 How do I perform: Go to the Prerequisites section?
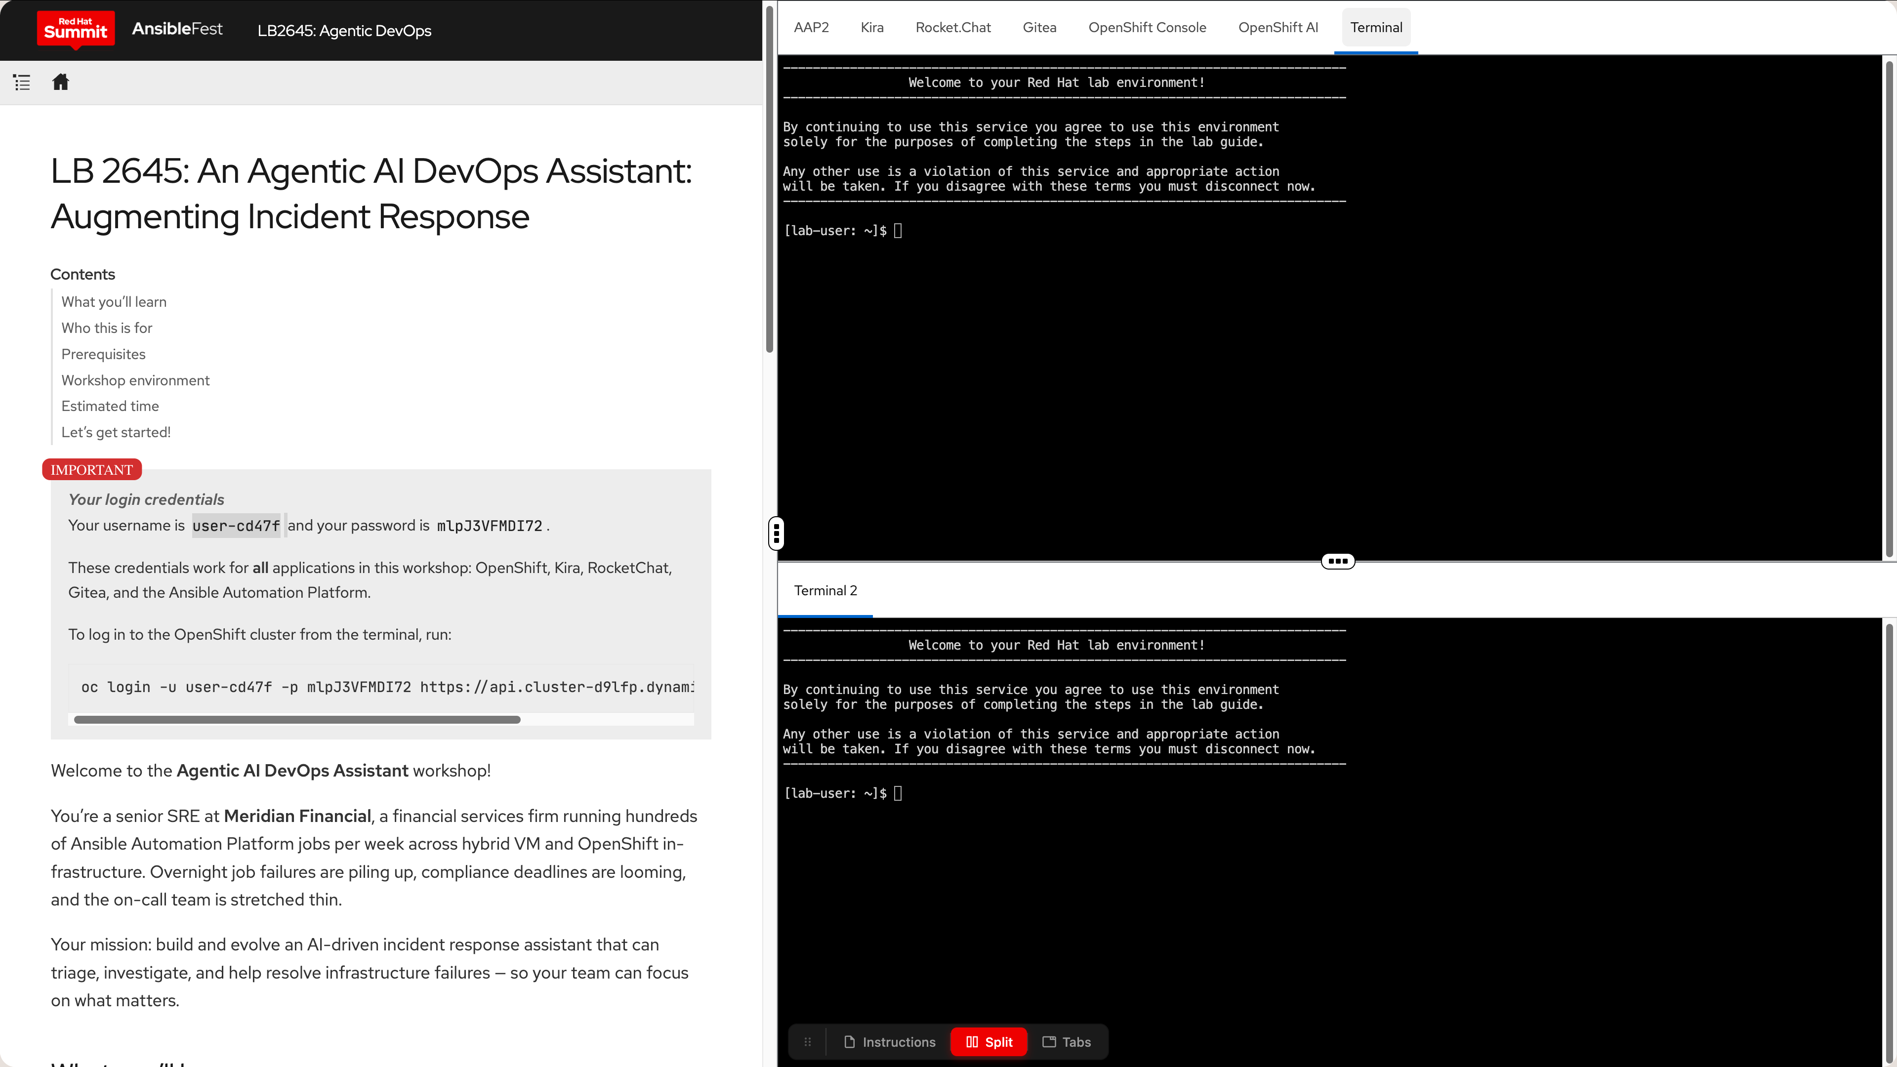(103, 354)
